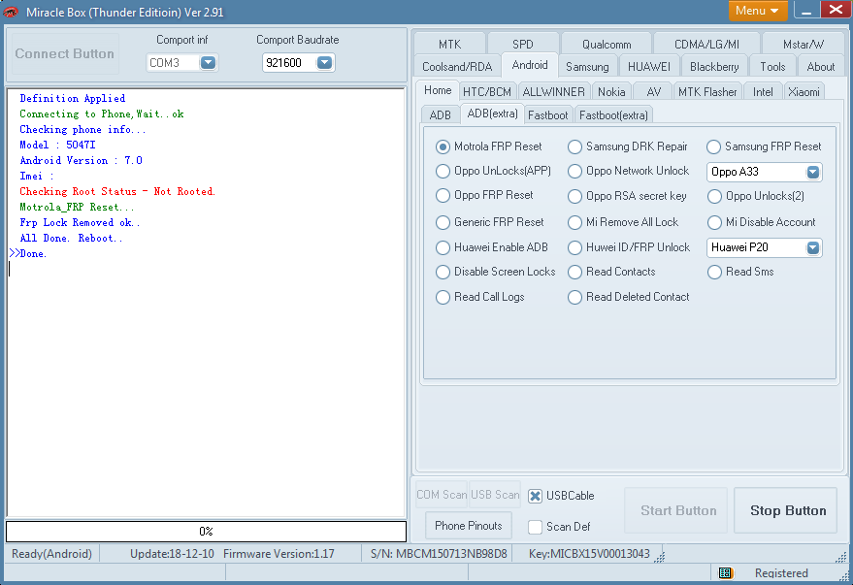Open the AV sub-tab
Screen dimensions: 853x585
pyautogui.click(x=653, y=92)
